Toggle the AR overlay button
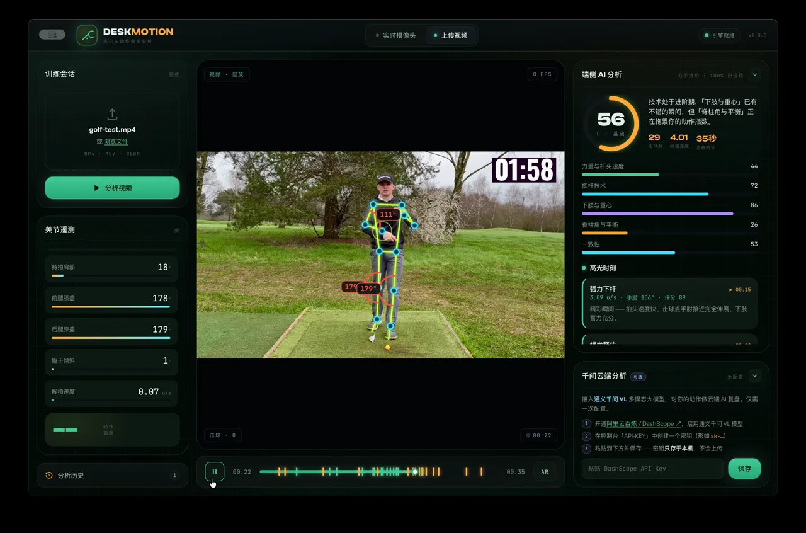Viewport: 806px width, 533px height. click(x=545, y=472)
